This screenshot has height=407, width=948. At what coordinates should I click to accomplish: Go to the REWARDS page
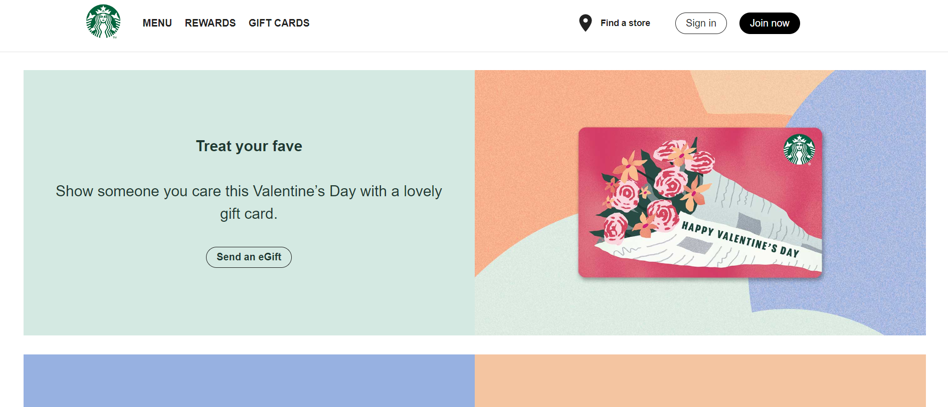[x=210, y=23]
